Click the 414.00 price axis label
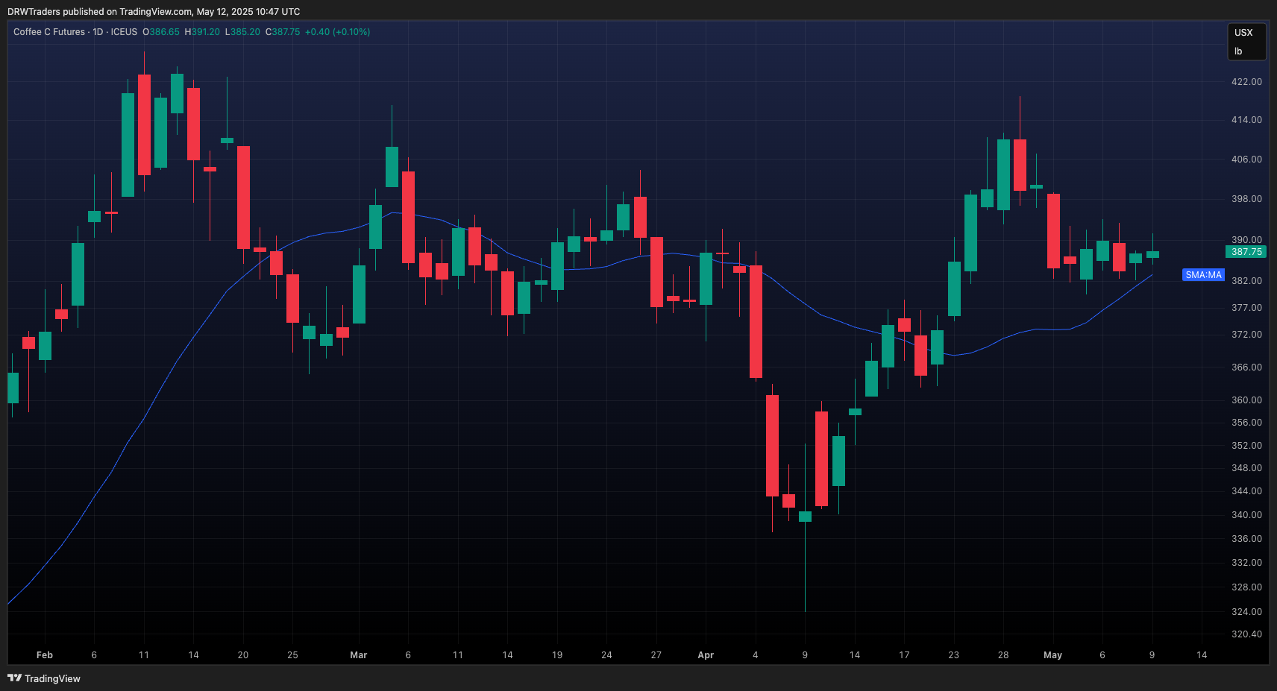This screenshot has height=691, width=1277. click(x=1246, y=120)
